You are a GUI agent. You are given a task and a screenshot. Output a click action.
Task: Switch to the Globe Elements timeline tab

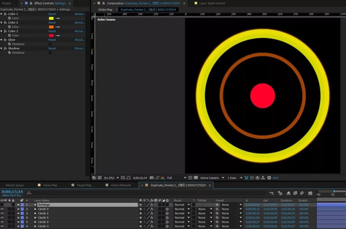coord(121,185)
